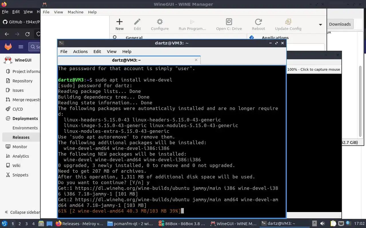Click the right-side window vertical scrollbar
Viewport: 366px width, 228px height.
click(x=360, y=101)
